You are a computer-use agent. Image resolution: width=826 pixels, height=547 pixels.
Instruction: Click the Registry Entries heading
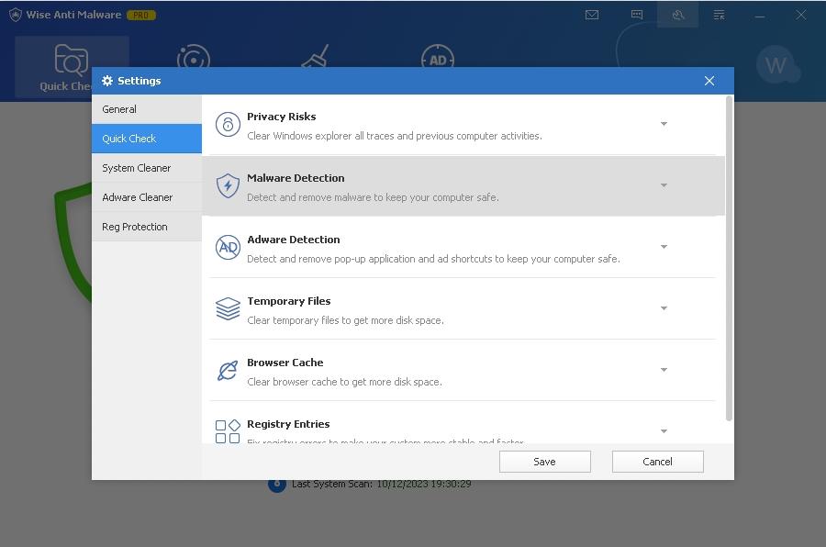click(x=288, y=424)
